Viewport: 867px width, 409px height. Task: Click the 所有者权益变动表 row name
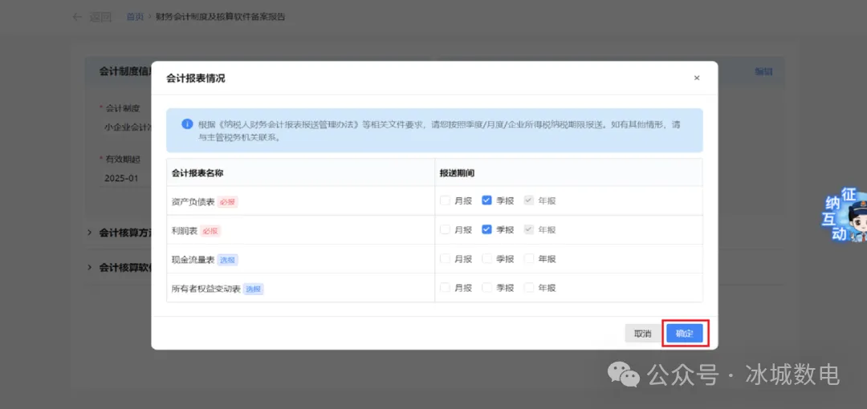[206, 289]
